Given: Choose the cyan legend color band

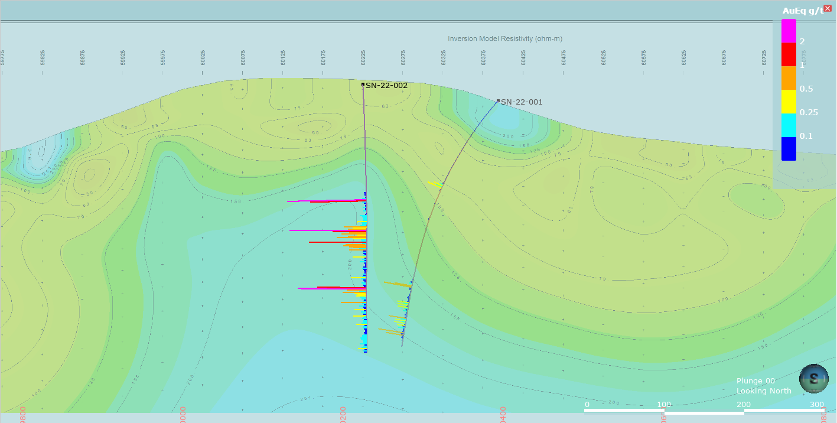Looking at the screenshot, I should [789, 125].
